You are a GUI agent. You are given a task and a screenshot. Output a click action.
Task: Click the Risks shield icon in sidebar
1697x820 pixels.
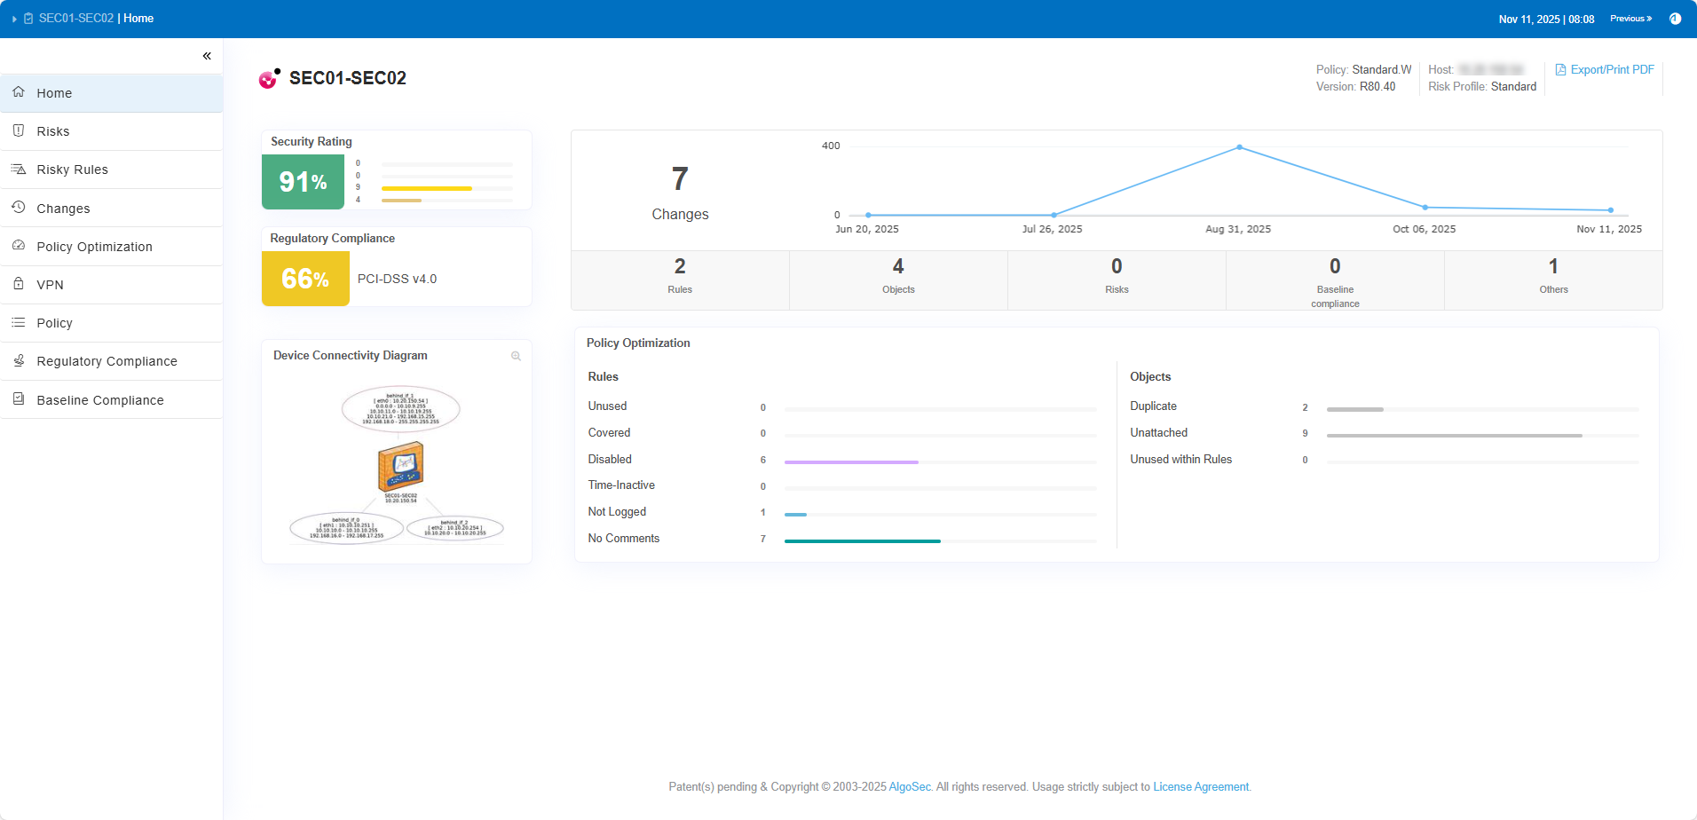[x=19, y=130]
